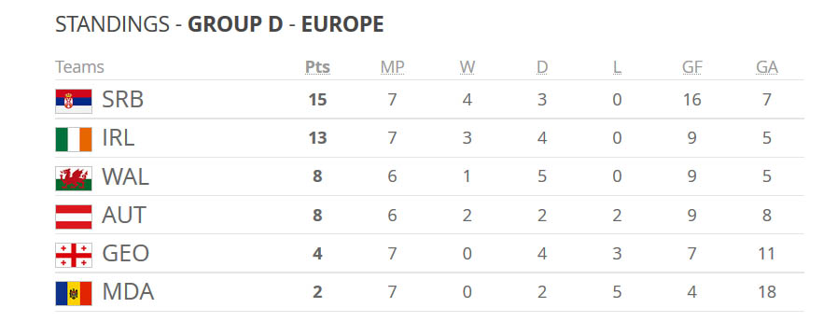Open the WAL team link

point(125,177)
